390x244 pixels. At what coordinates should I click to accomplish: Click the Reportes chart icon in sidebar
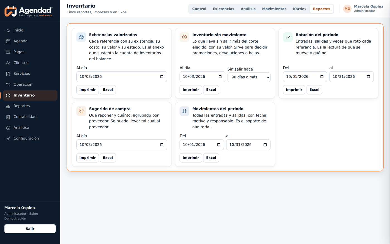[8, 106]
